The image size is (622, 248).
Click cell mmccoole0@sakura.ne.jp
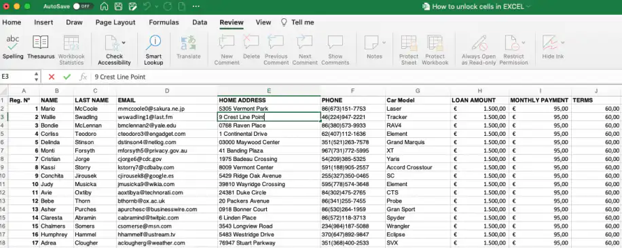(167, 109)
